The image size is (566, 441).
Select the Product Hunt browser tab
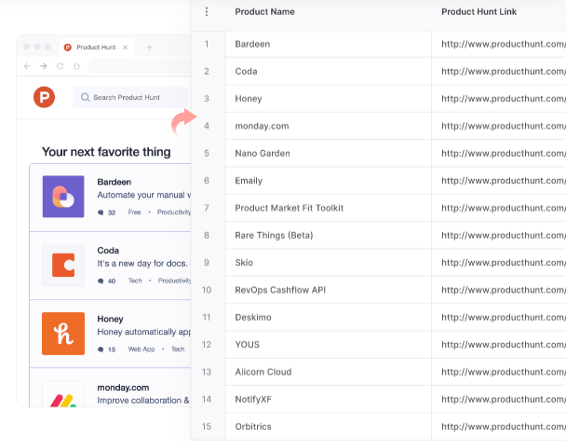point(95,47)
